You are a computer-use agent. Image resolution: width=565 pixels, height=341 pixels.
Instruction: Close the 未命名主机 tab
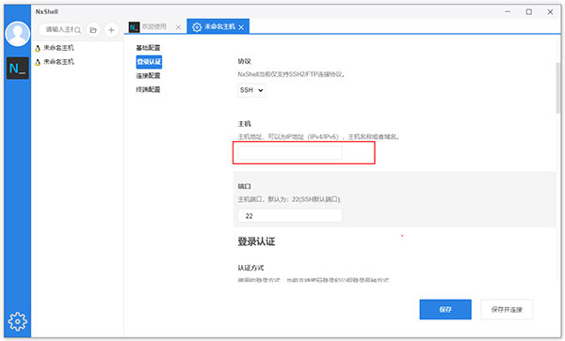click(241, 27)
